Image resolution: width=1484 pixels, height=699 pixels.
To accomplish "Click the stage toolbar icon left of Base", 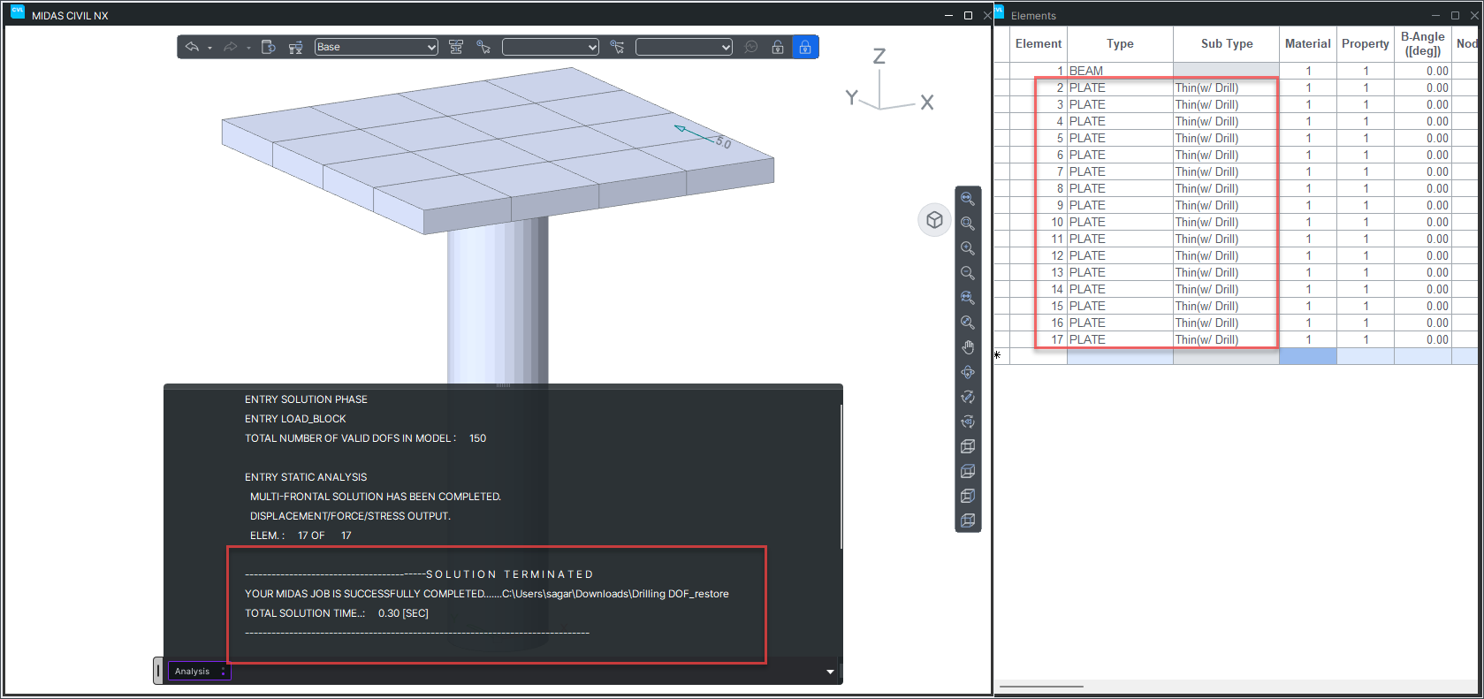I will [296, 47].
